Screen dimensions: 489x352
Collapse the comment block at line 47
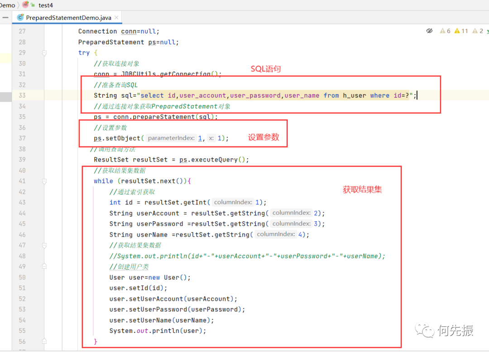[x=44, y=246]
